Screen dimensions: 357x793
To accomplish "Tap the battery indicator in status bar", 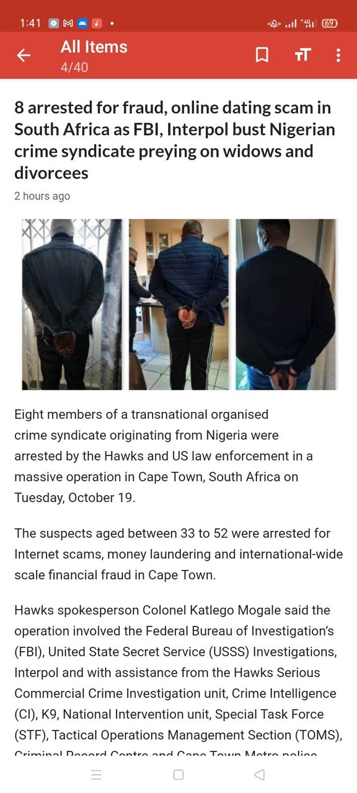I will click(330, 24).
